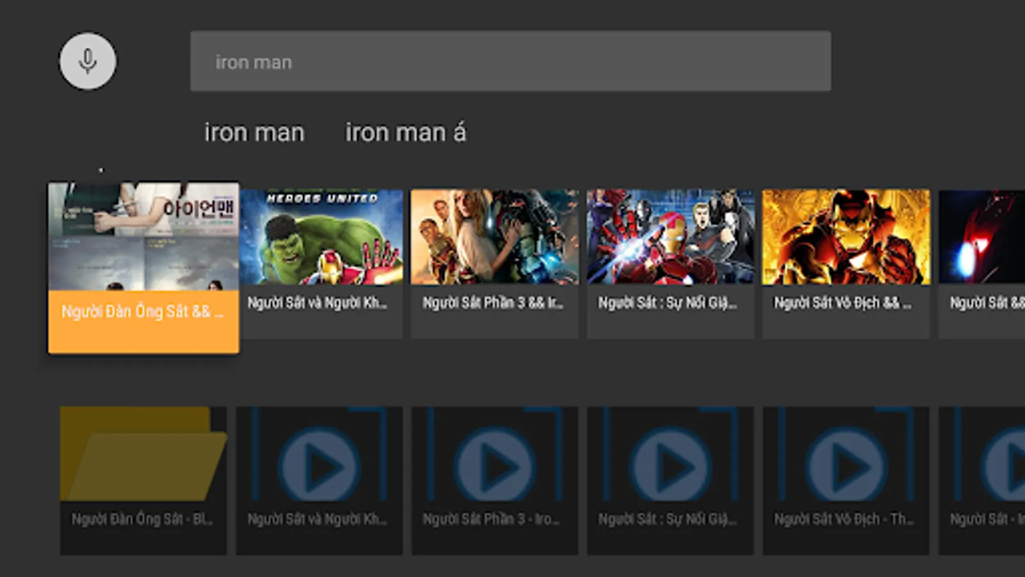1025x577 pixels.
Task: Choose the "iron man á" search suggestion
Action: pyautogui.click(x=406, y=133)
